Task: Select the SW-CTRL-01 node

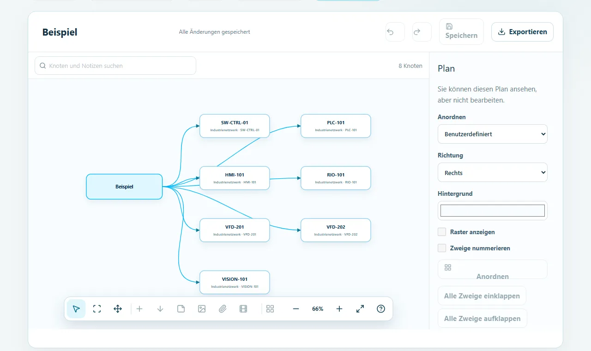Action: pos(235,126)
